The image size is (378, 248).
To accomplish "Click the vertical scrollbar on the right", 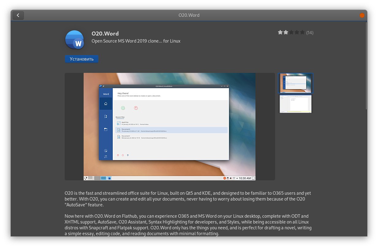I will [366, 66].
